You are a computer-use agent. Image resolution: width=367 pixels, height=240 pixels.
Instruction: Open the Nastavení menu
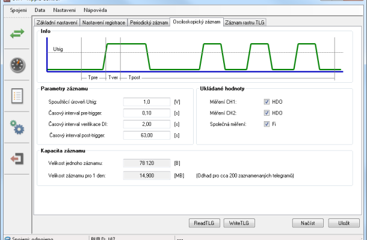63,10
